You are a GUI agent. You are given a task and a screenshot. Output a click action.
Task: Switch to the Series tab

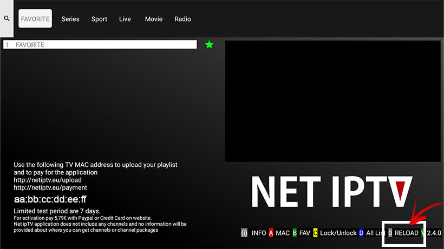(70, 19)
